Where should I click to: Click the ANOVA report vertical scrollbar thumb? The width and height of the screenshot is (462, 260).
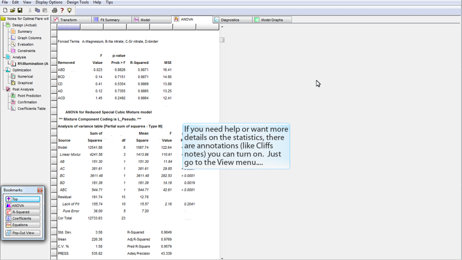222,40
